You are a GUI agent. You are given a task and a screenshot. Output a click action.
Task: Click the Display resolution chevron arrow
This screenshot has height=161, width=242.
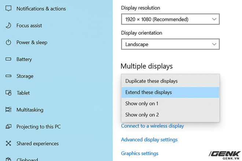(214, 19)
